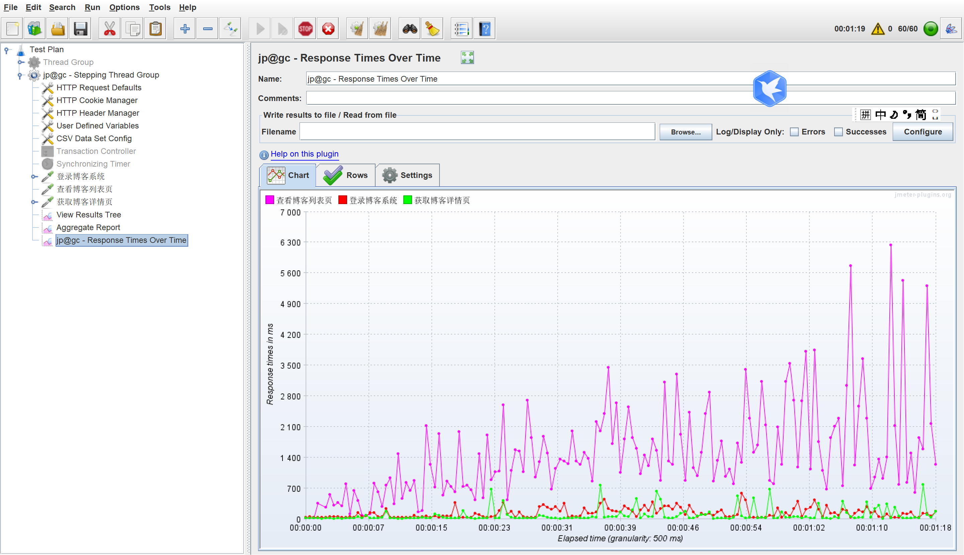
Task: Click the chart maximize icon beside title
Action: (467, 58)
